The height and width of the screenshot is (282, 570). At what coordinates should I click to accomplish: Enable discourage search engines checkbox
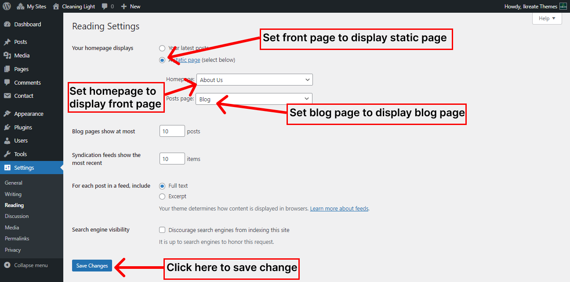coord(162,230)
